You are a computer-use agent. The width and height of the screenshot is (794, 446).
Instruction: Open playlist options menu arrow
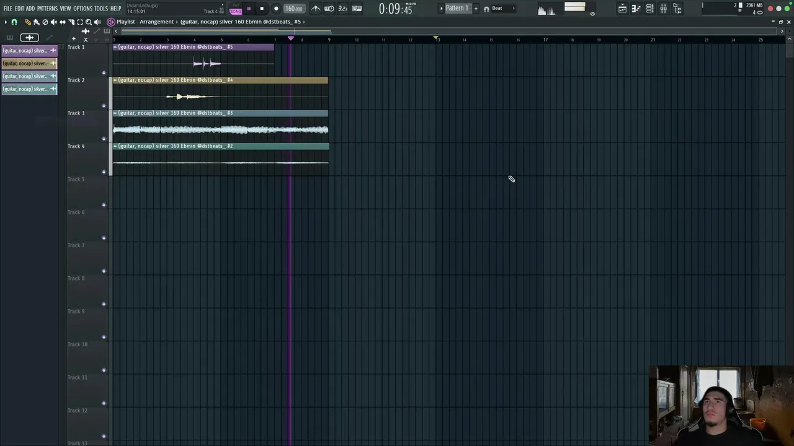[6, 22]
